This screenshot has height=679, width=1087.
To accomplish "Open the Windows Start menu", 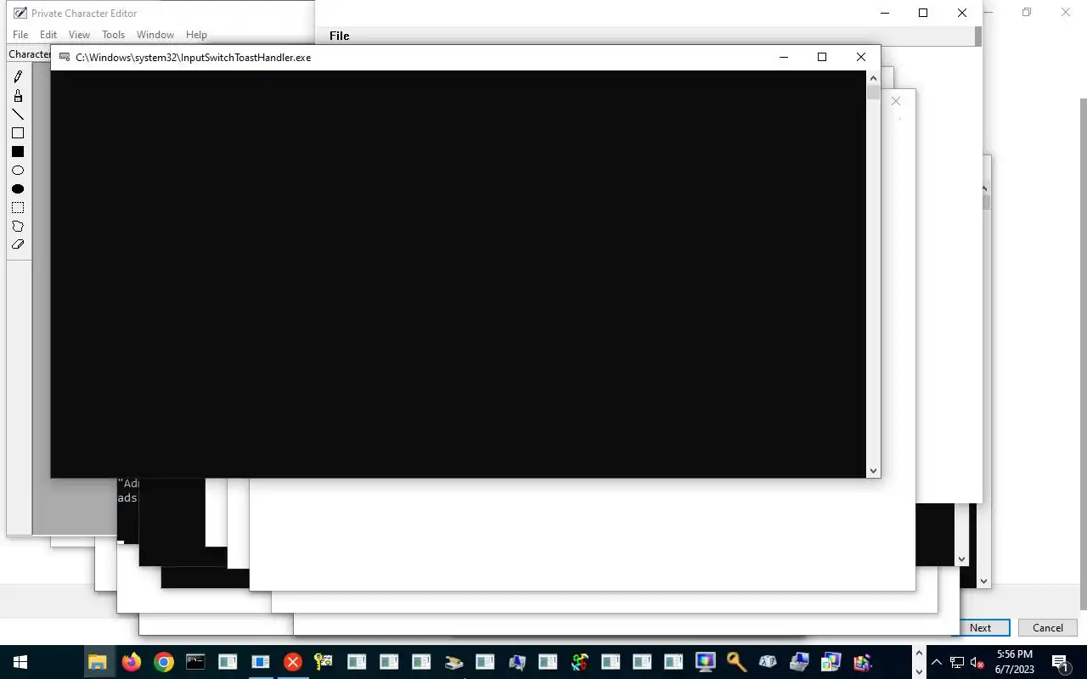I will click(x=20, y=662).
